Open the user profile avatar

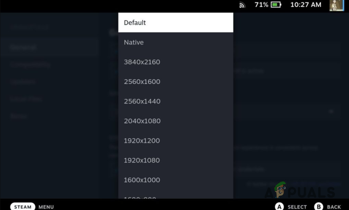(x=337, y=5)
